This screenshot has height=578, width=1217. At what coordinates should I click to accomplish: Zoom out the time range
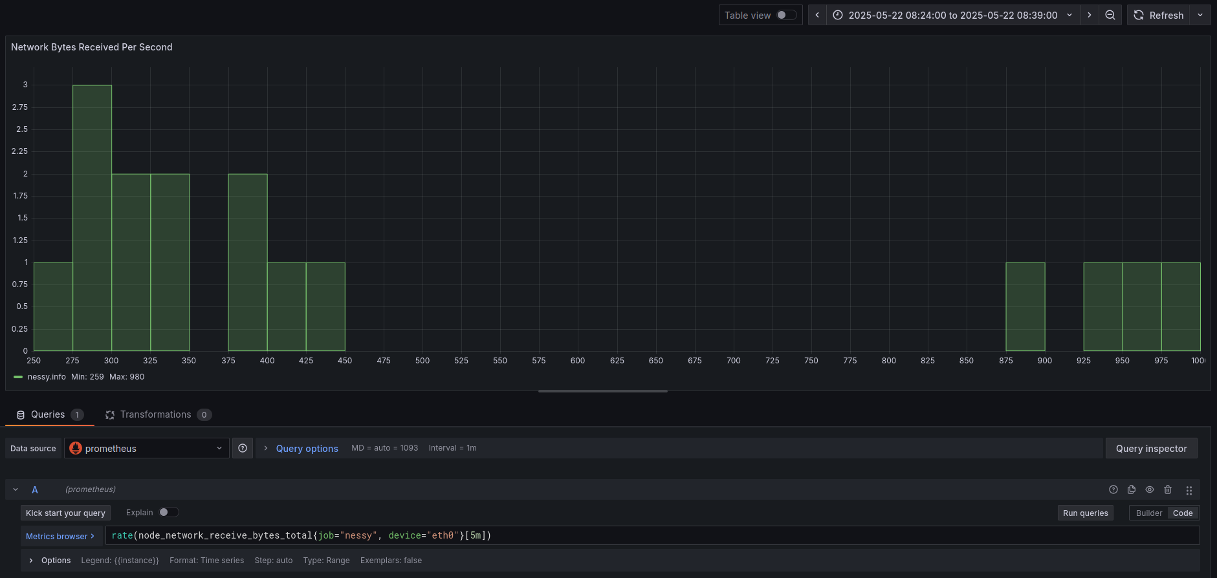pos(1110,15)
